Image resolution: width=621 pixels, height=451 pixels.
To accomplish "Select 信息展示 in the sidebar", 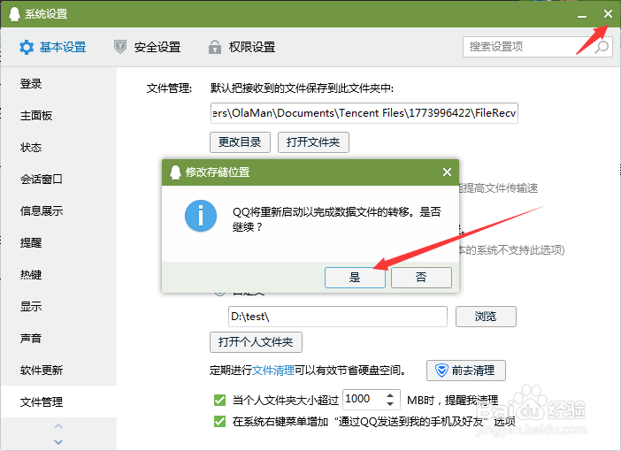I will coord(58,211).
